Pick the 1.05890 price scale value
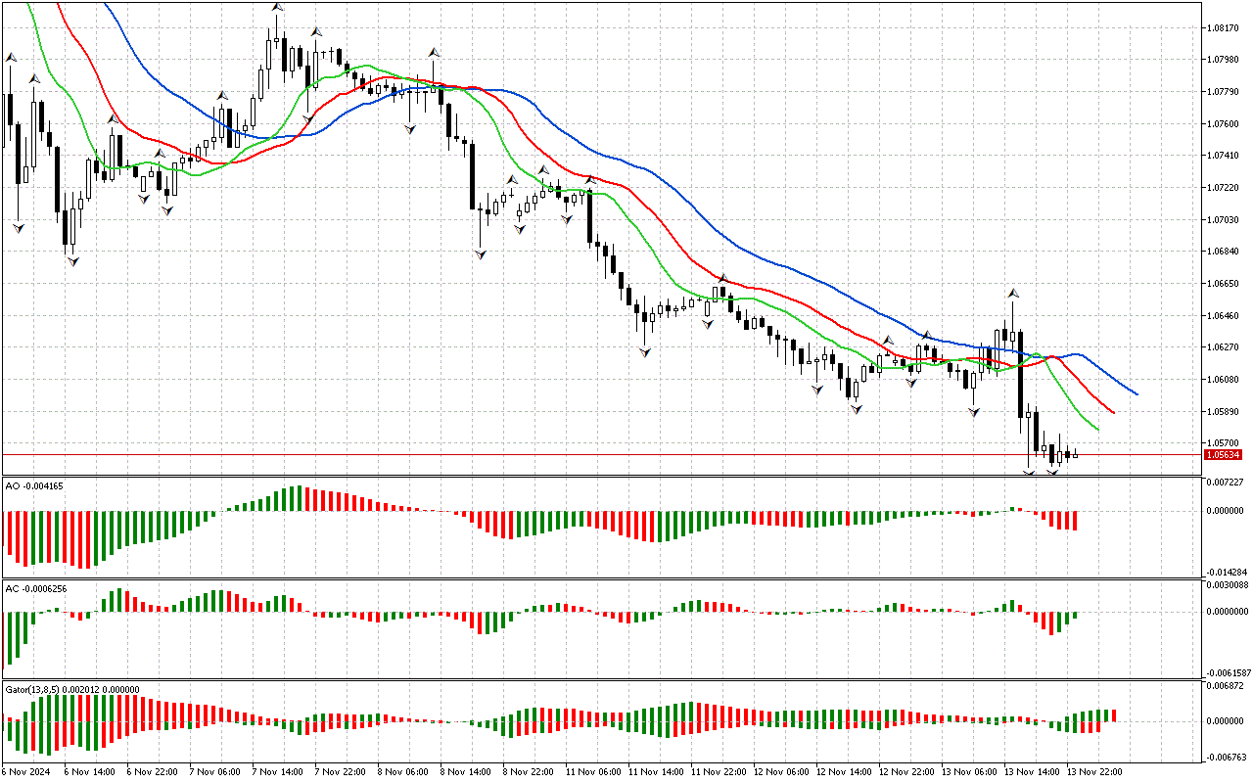1253x783 pixels. click(1224, 412)
